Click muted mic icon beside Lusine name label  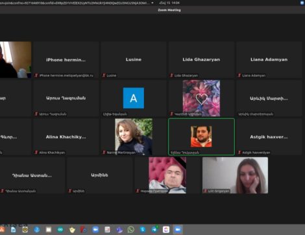[x=104, y=75]
